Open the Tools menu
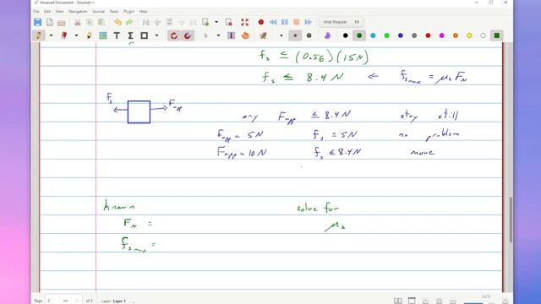This screenshot has width=541, height=304. [x=114, y=11]
